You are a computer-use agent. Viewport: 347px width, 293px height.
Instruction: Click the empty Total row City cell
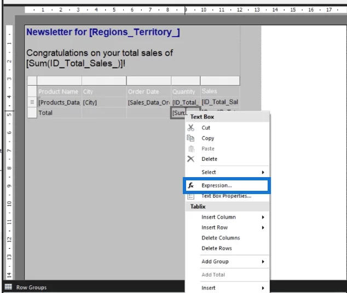pyautogui.click(x=104, y=113)
